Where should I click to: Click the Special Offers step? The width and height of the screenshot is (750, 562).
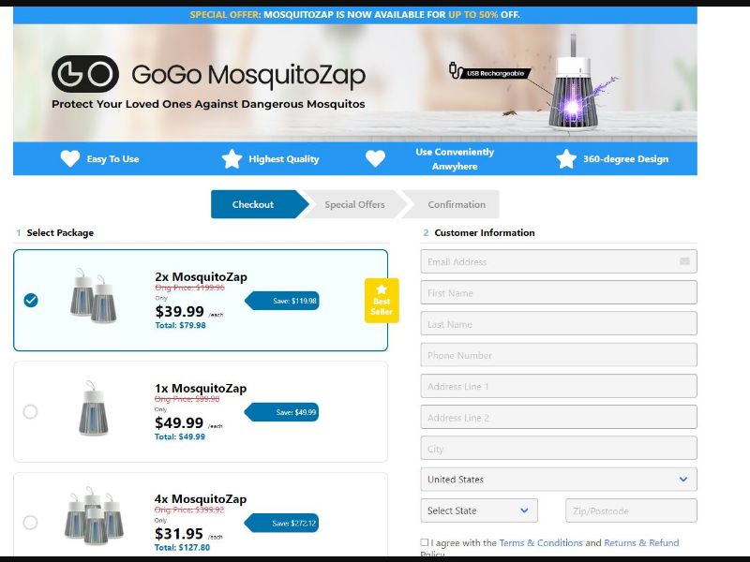[x=357, y=204]
